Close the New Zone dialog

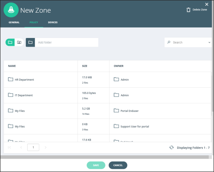[x=207, y=4]
